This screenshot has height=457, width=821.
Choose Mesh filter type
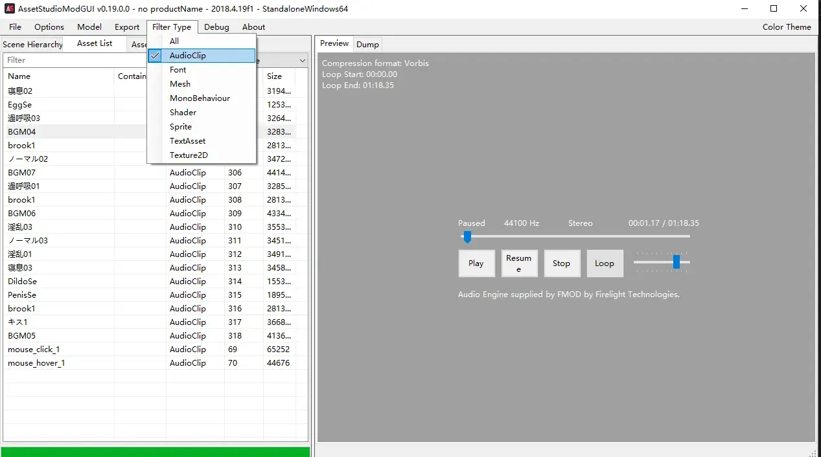[x=202, y=84]
